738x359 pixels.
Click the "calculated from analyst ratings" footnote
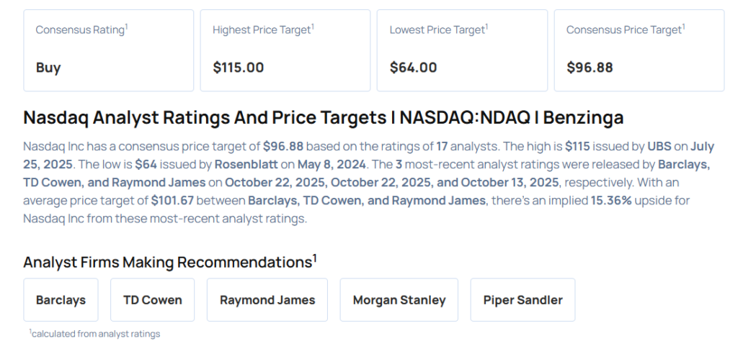[95, 334]
